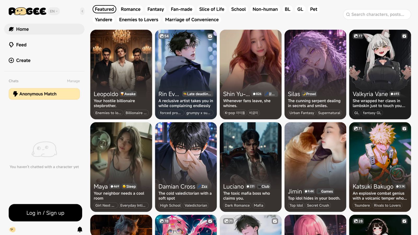Filter by Slice of Life
418x235 pixels.
click(212, 9)
